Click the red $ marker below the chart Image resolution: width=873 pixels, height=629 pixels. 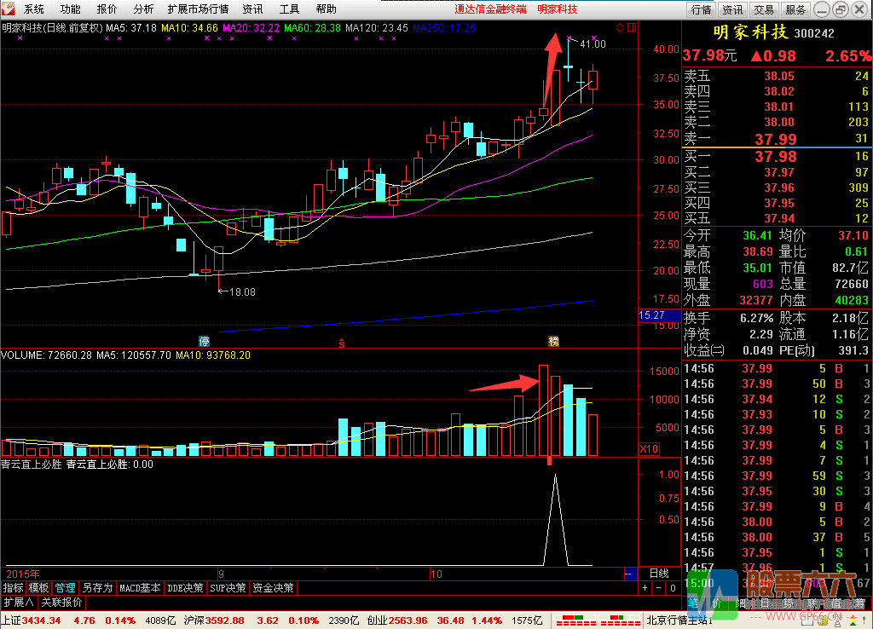click(x=342, y=344)
